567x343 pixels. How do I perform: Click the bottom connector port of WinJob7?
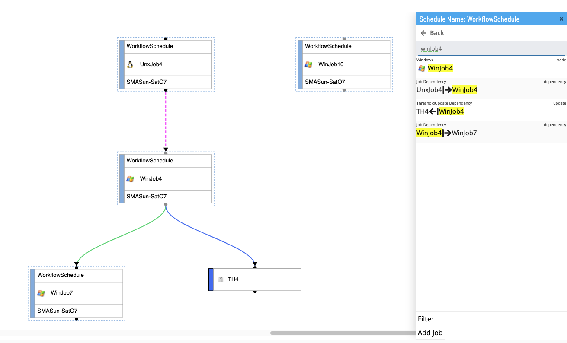tap(77, 319)
